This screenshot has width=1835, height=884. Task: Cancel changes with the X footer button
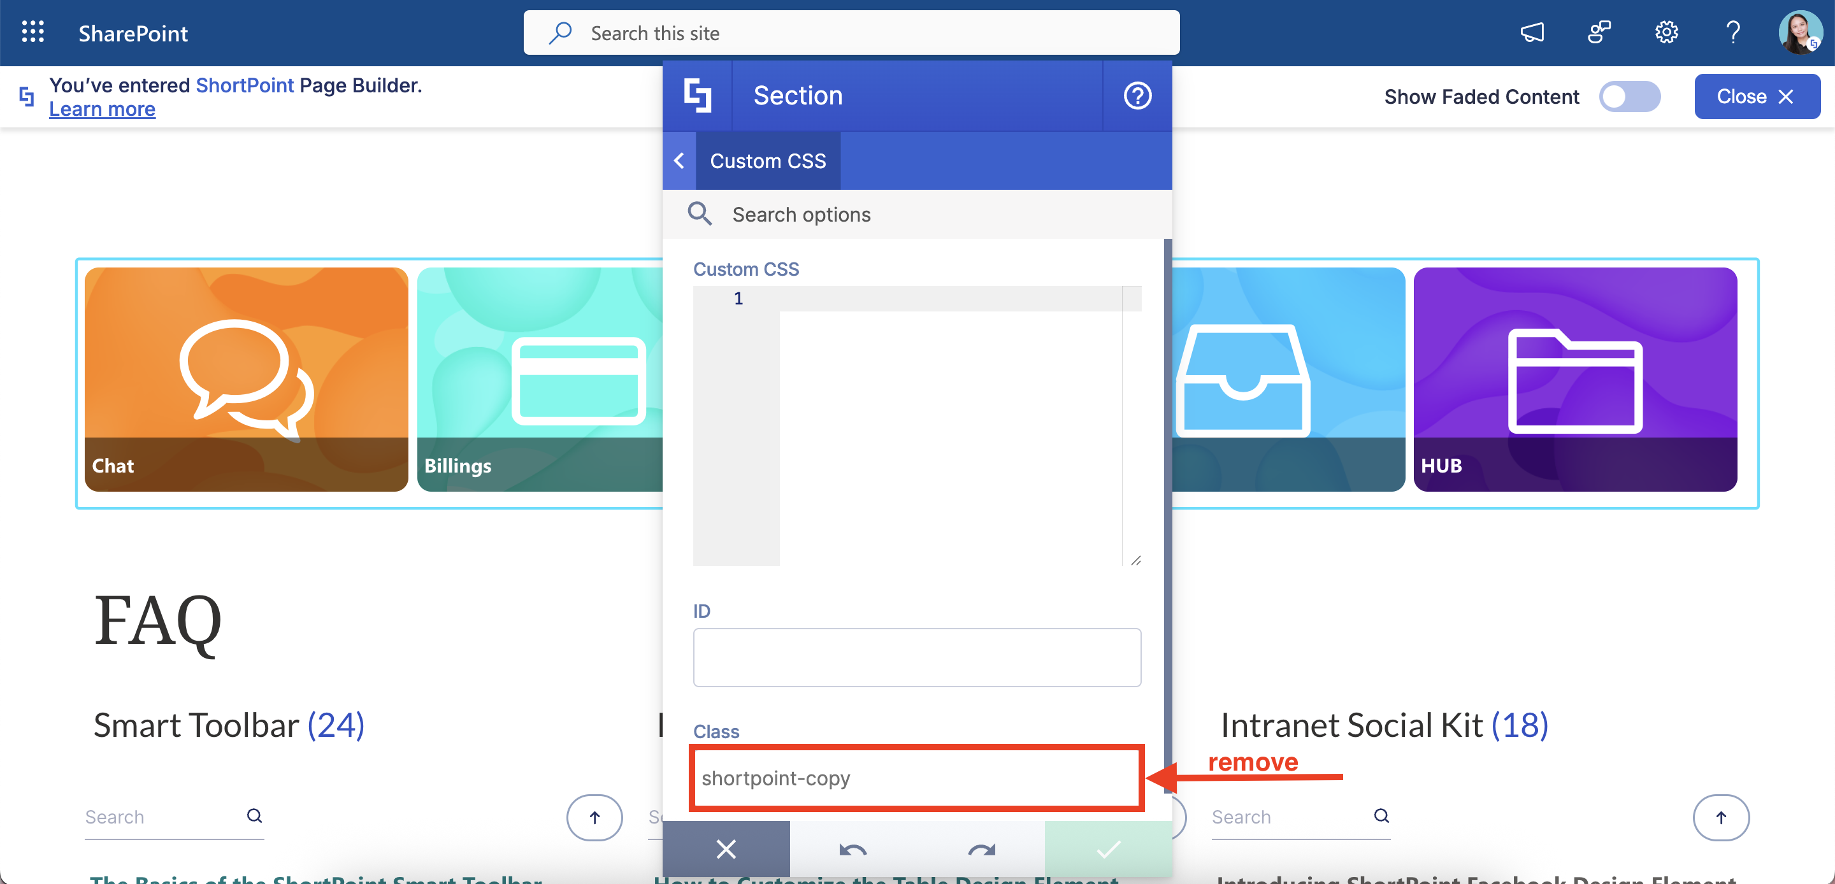726,849
